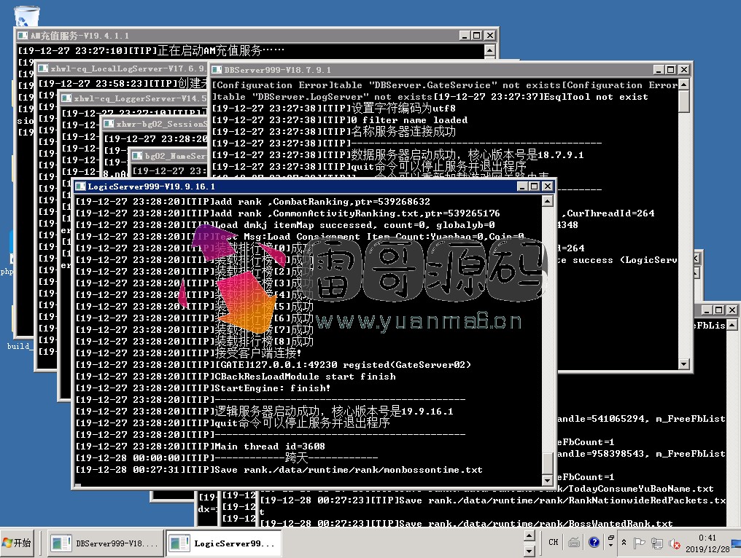The height and width of the screenshot is (558, 741).
Task: Minimize the LogicServer999 window
Action: (x=522, y=186)
